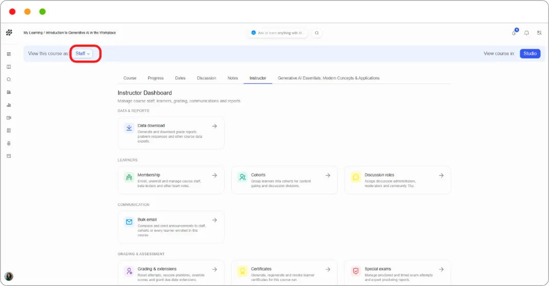The width and height of the screenshot is (549, 286).
Task: Click the Membership people icon
Action: coord(129,177)
